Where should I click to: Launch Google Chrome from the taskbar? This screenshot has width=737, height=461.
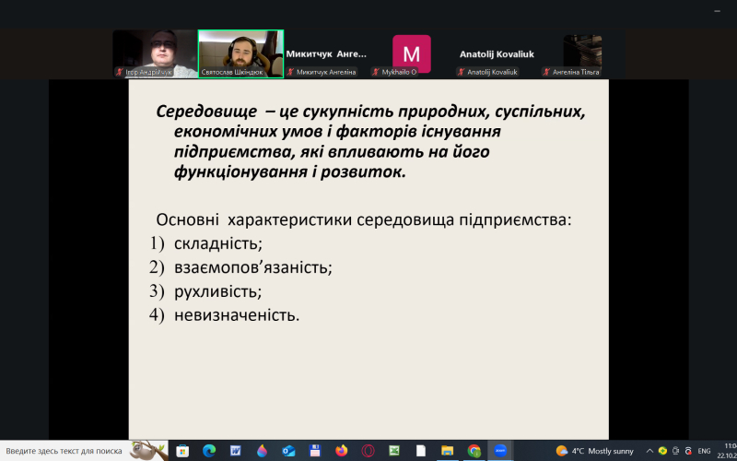(474, 451)
